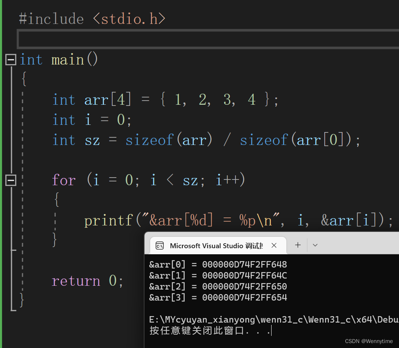The width and height of the screenshot is (399, 348).
Task: Click the '按任意键关闭此窗口' prompt line
Action: (210, 331)
